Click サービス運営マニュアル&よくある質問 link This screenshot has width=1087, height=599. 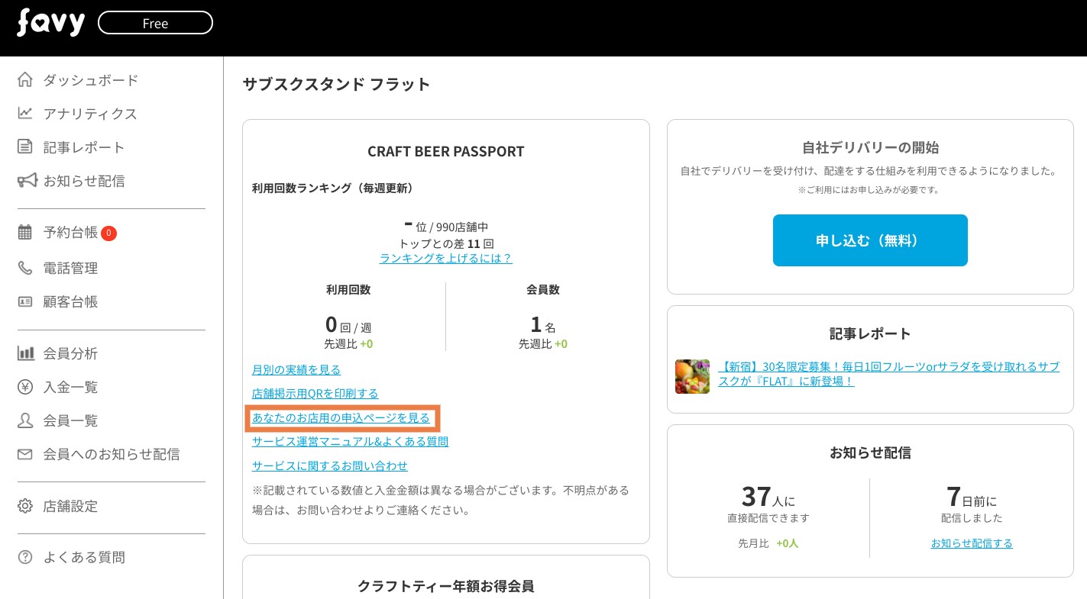[351, 442]
